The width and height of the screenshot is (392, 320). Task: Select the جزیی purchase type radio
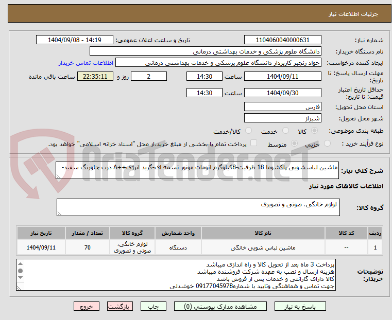pyautogui.click(x=327, y=143)
